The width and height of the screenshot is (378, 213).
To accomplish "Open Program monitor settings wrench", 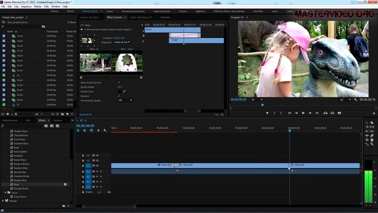I will tap(356, 99).
